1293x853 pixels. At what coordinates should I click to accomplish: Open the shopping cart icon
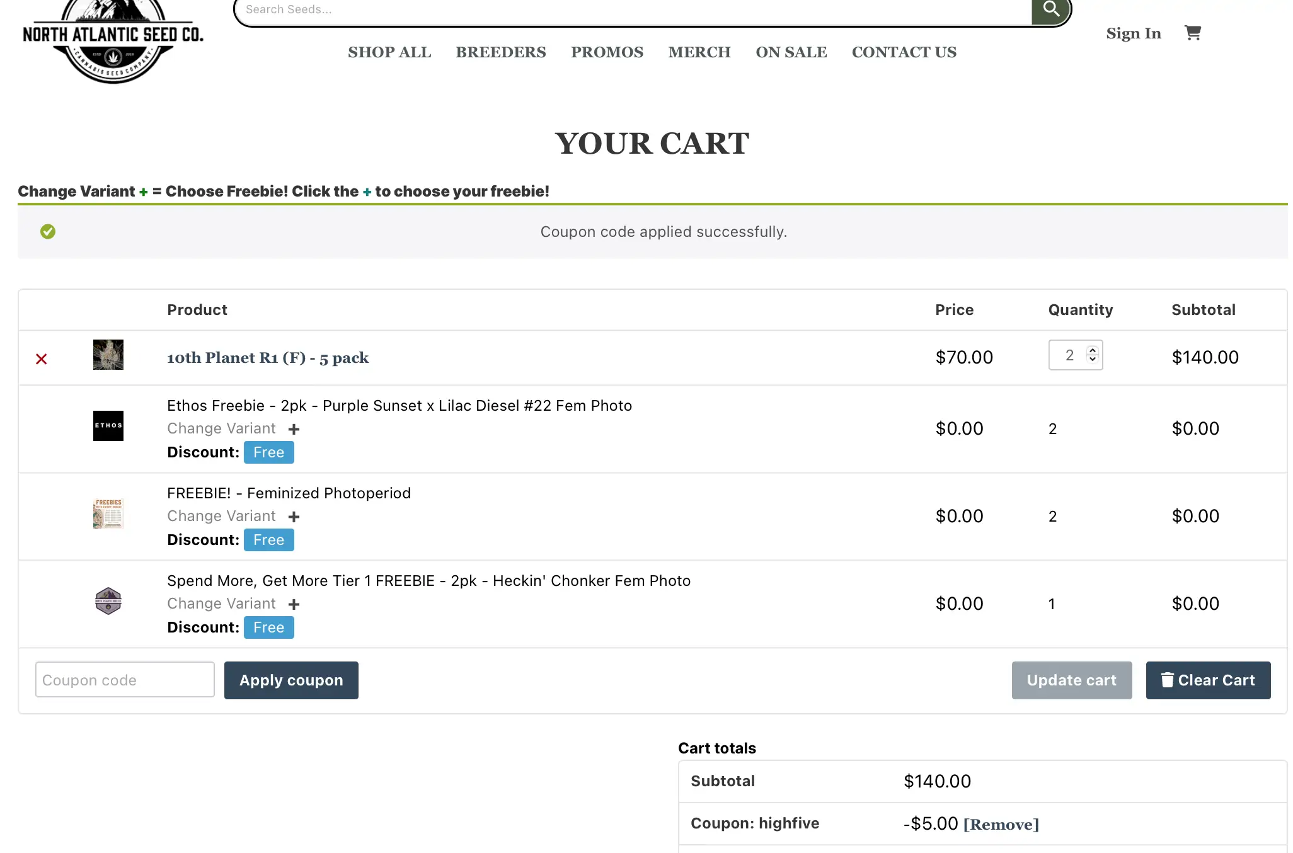pyautogui.click(x=1192, y=33)
